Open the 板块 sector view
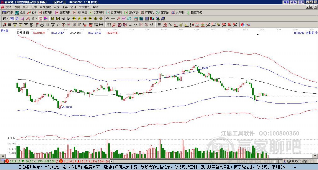The image size is (318, 170). pyautogui.click(x=20, y=12)
